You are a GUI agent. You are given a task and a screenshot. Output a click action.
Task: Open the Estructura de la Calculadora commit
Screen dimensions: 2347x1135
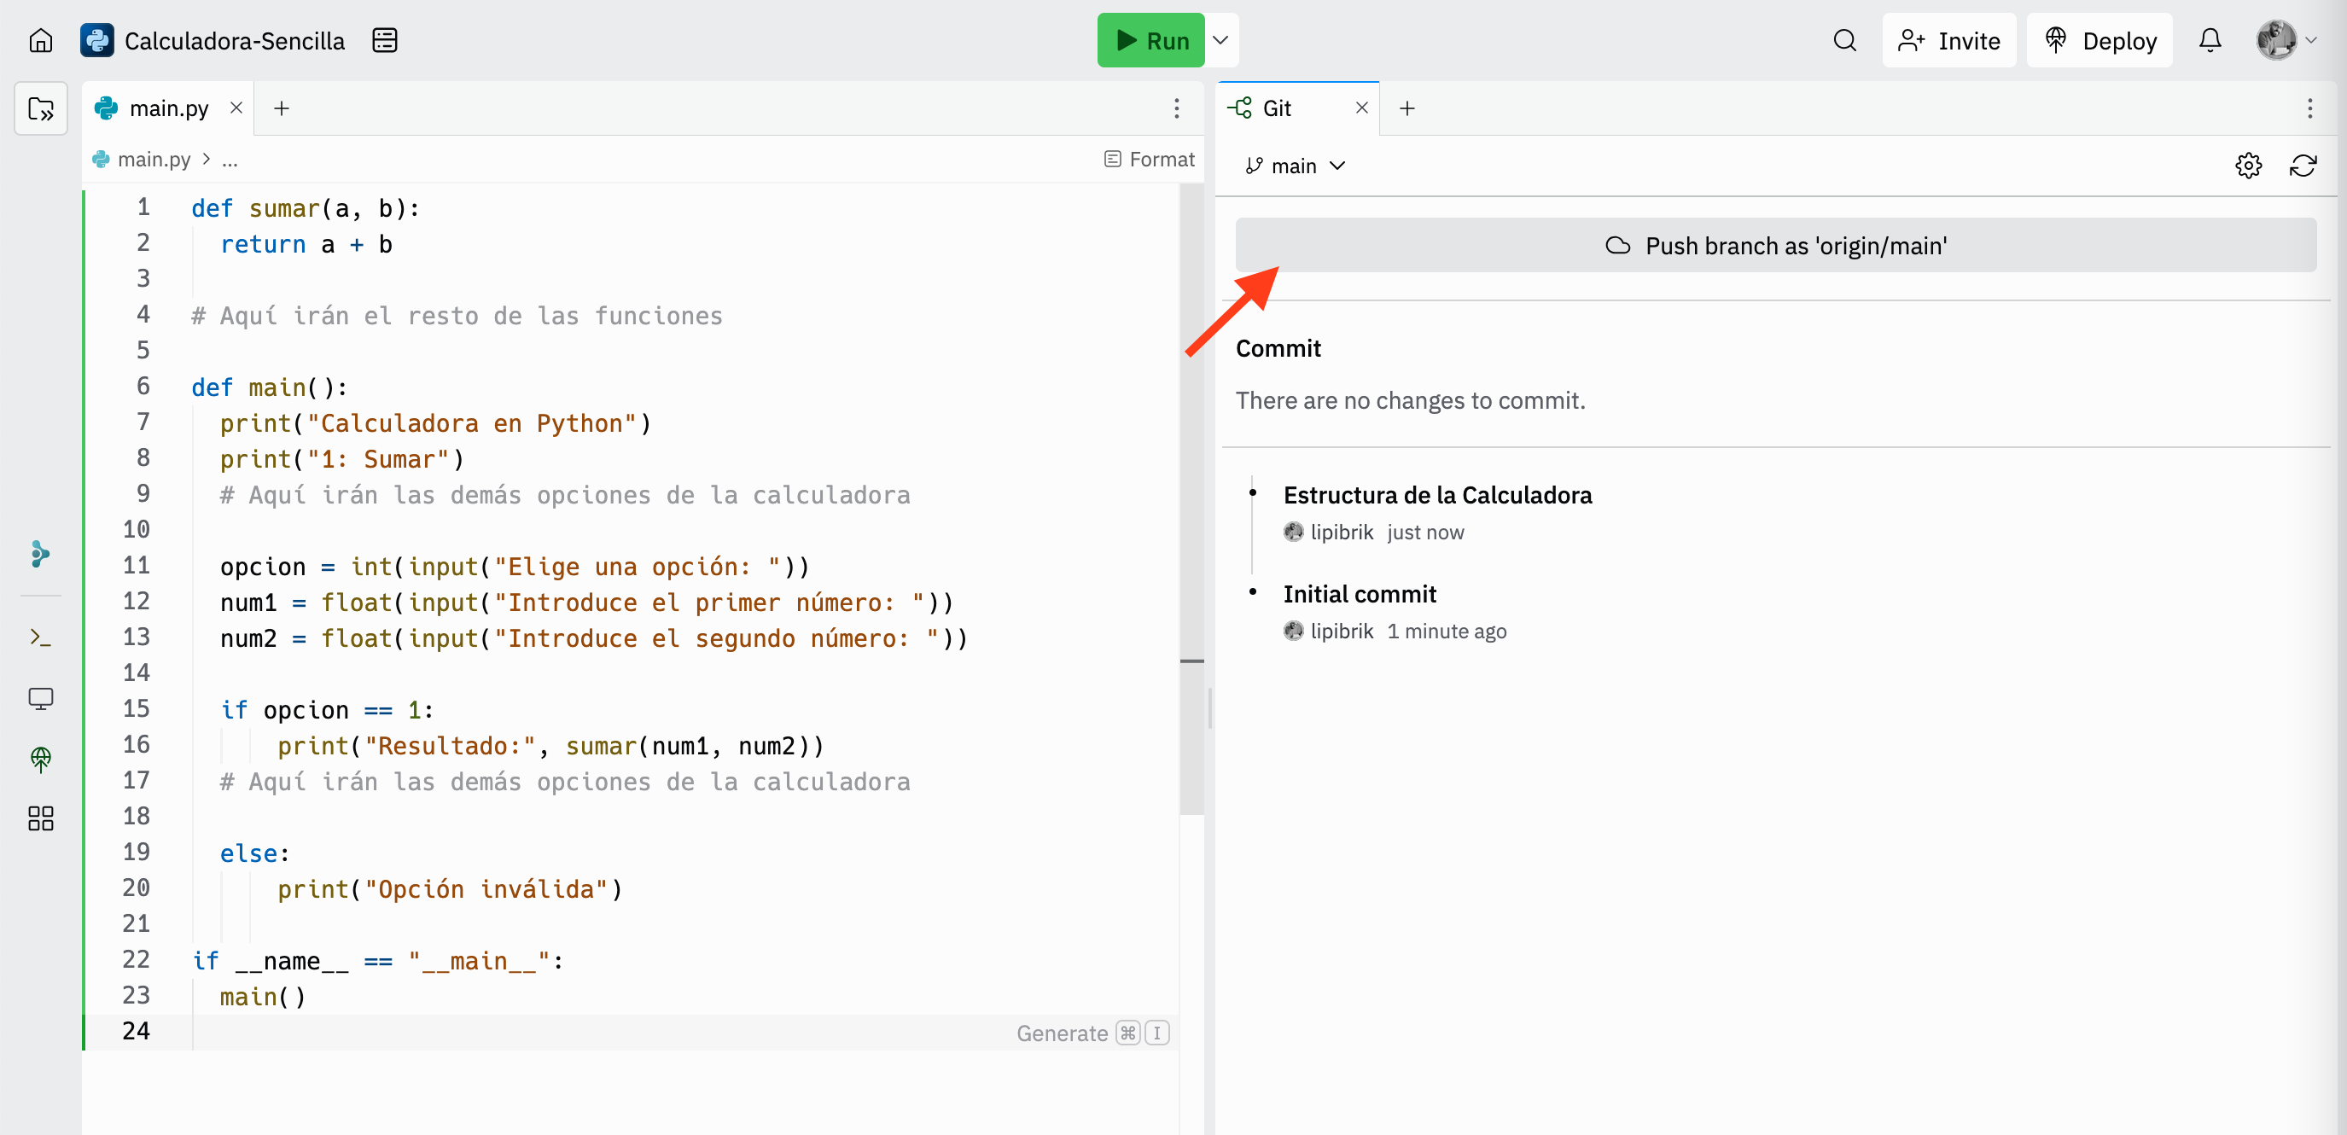tap(1437, 495)
